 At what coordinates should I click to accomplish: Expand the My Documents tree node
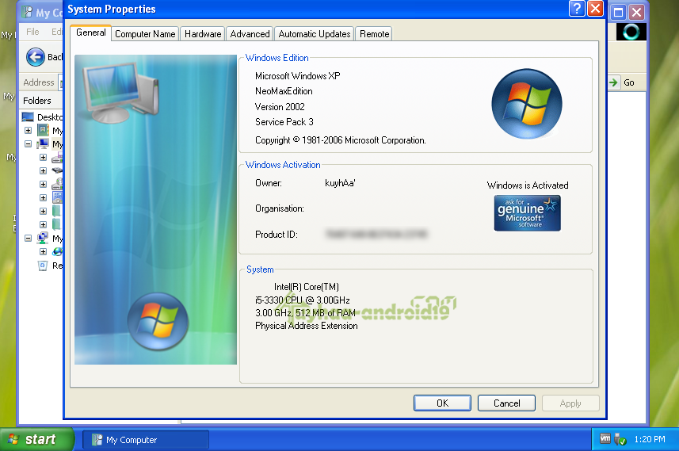coord(29,131)
